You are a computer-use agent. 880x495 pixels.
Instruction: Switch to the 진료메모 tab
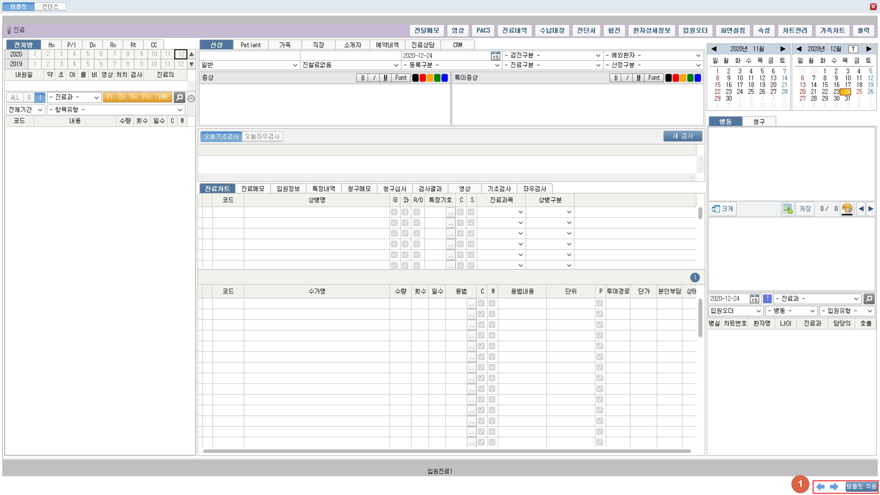[x=253, y=189]
